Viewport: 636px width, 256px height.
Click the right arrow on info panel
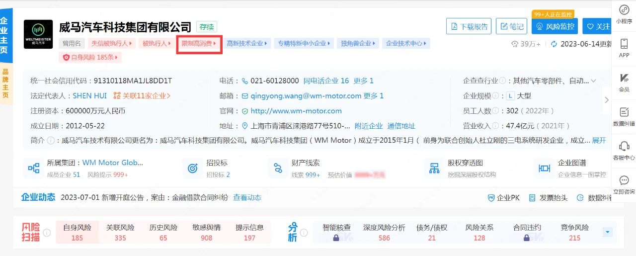[x=606, y=100]
